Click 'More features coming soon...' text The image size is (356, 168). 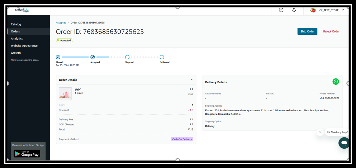pos(25,60)
